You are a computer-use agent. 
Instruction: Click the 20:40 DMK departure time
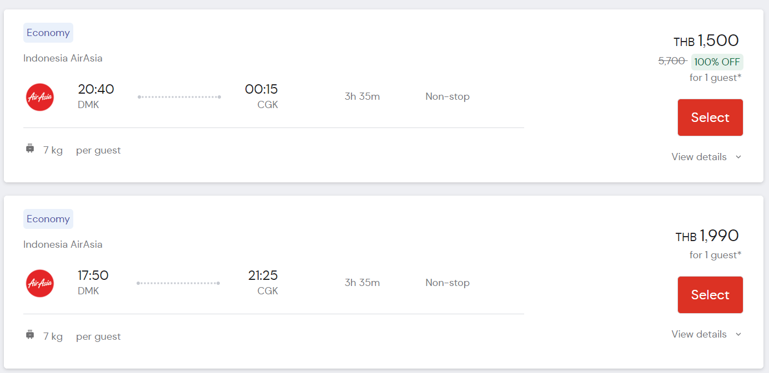(96, 89)
